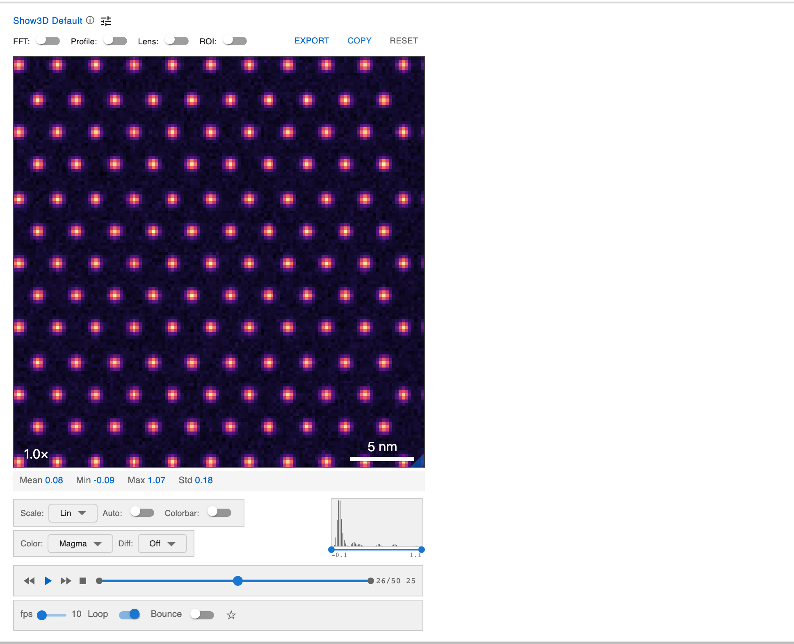
Task: Step backward one frame
Action: [x=29, y=580]
